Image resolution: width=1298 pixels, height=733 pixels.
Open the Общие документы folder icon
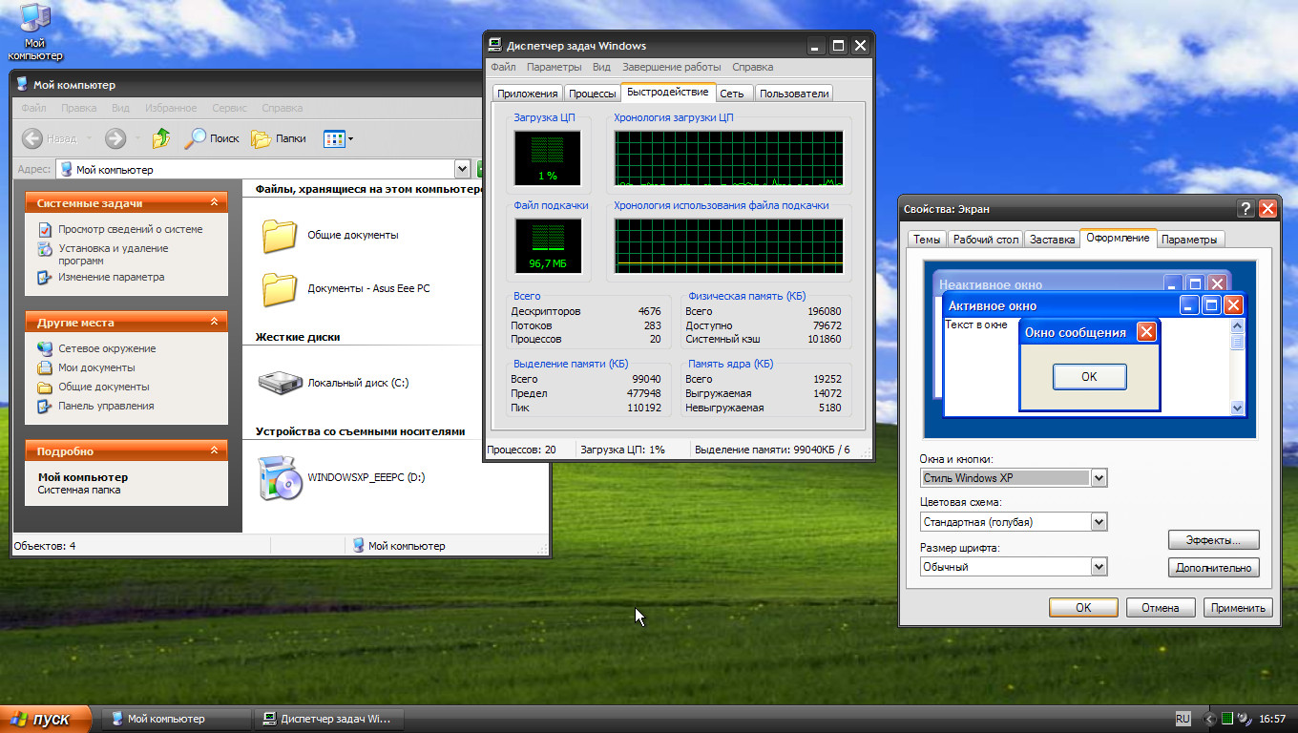(x=280, y=236)
